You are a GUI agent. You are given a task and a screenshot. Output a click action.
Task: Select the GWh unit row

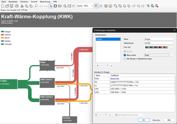[135, 92]
